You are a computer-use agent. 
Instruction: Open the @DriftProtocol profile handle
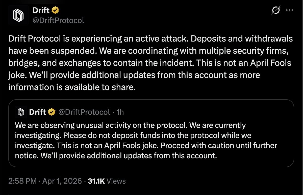pyautogui.click(x=58, y=20)
